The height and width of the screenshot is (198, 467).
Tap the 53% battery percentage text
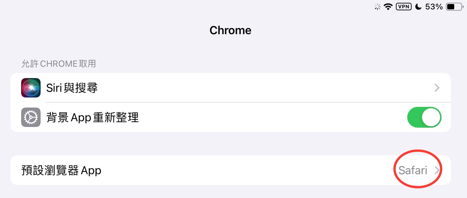434,7
